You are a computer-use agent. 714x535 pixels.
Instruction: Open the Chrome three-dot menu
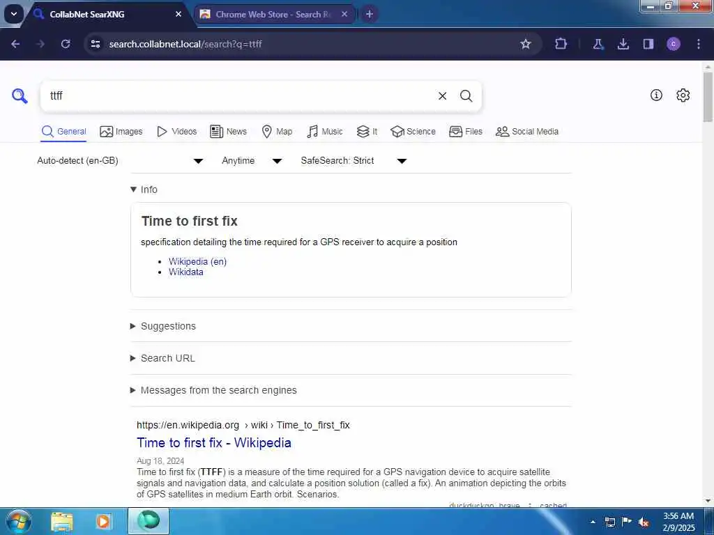(x=699, y=44)
